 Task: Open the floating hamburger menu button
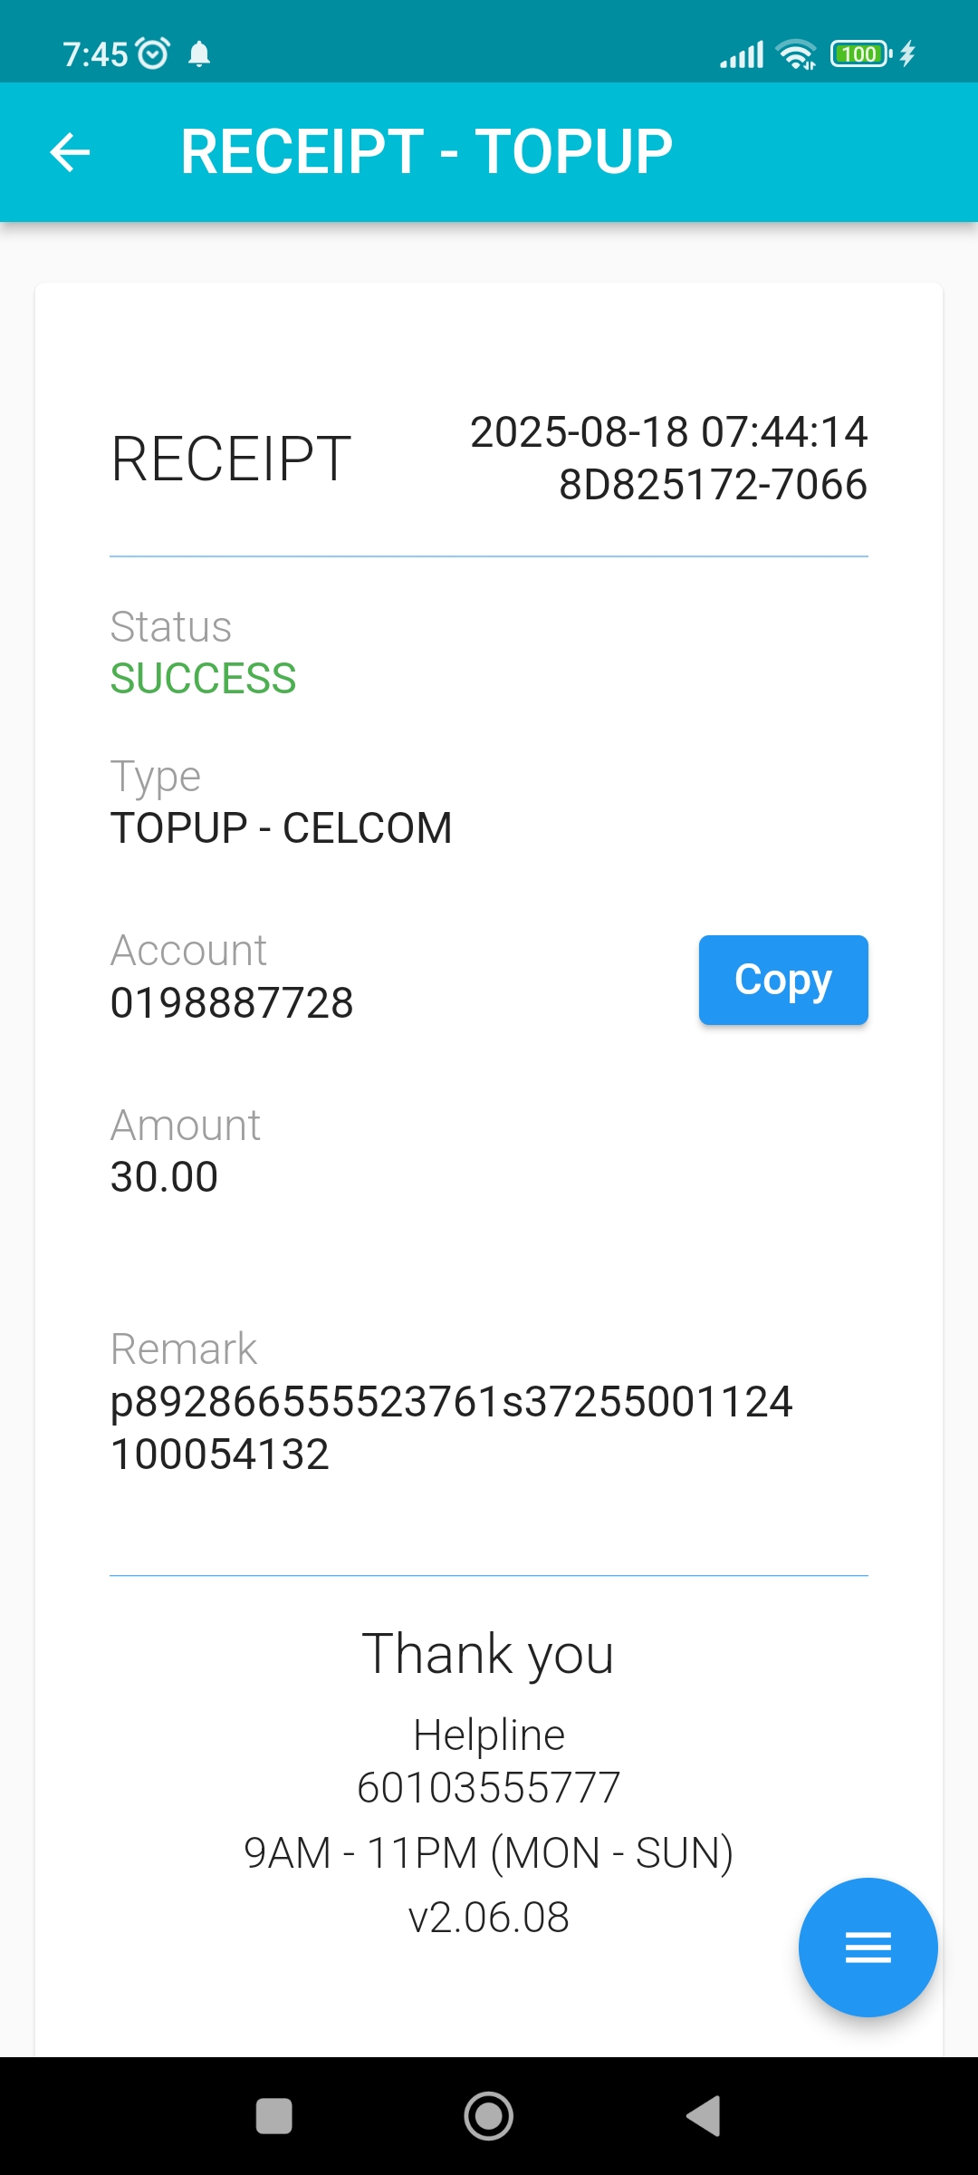[x=868, y=1947]
